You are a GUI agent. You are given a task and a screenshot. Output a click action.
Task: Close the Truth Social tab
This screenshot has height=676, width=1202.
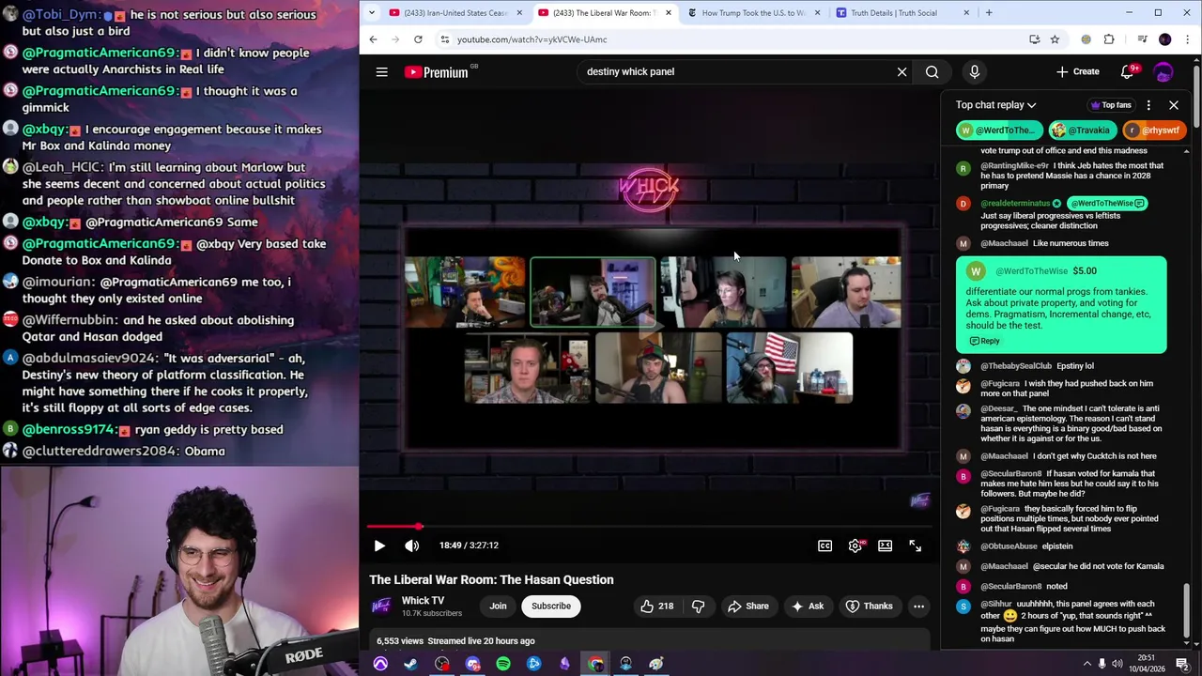click(x=966, y=13)
